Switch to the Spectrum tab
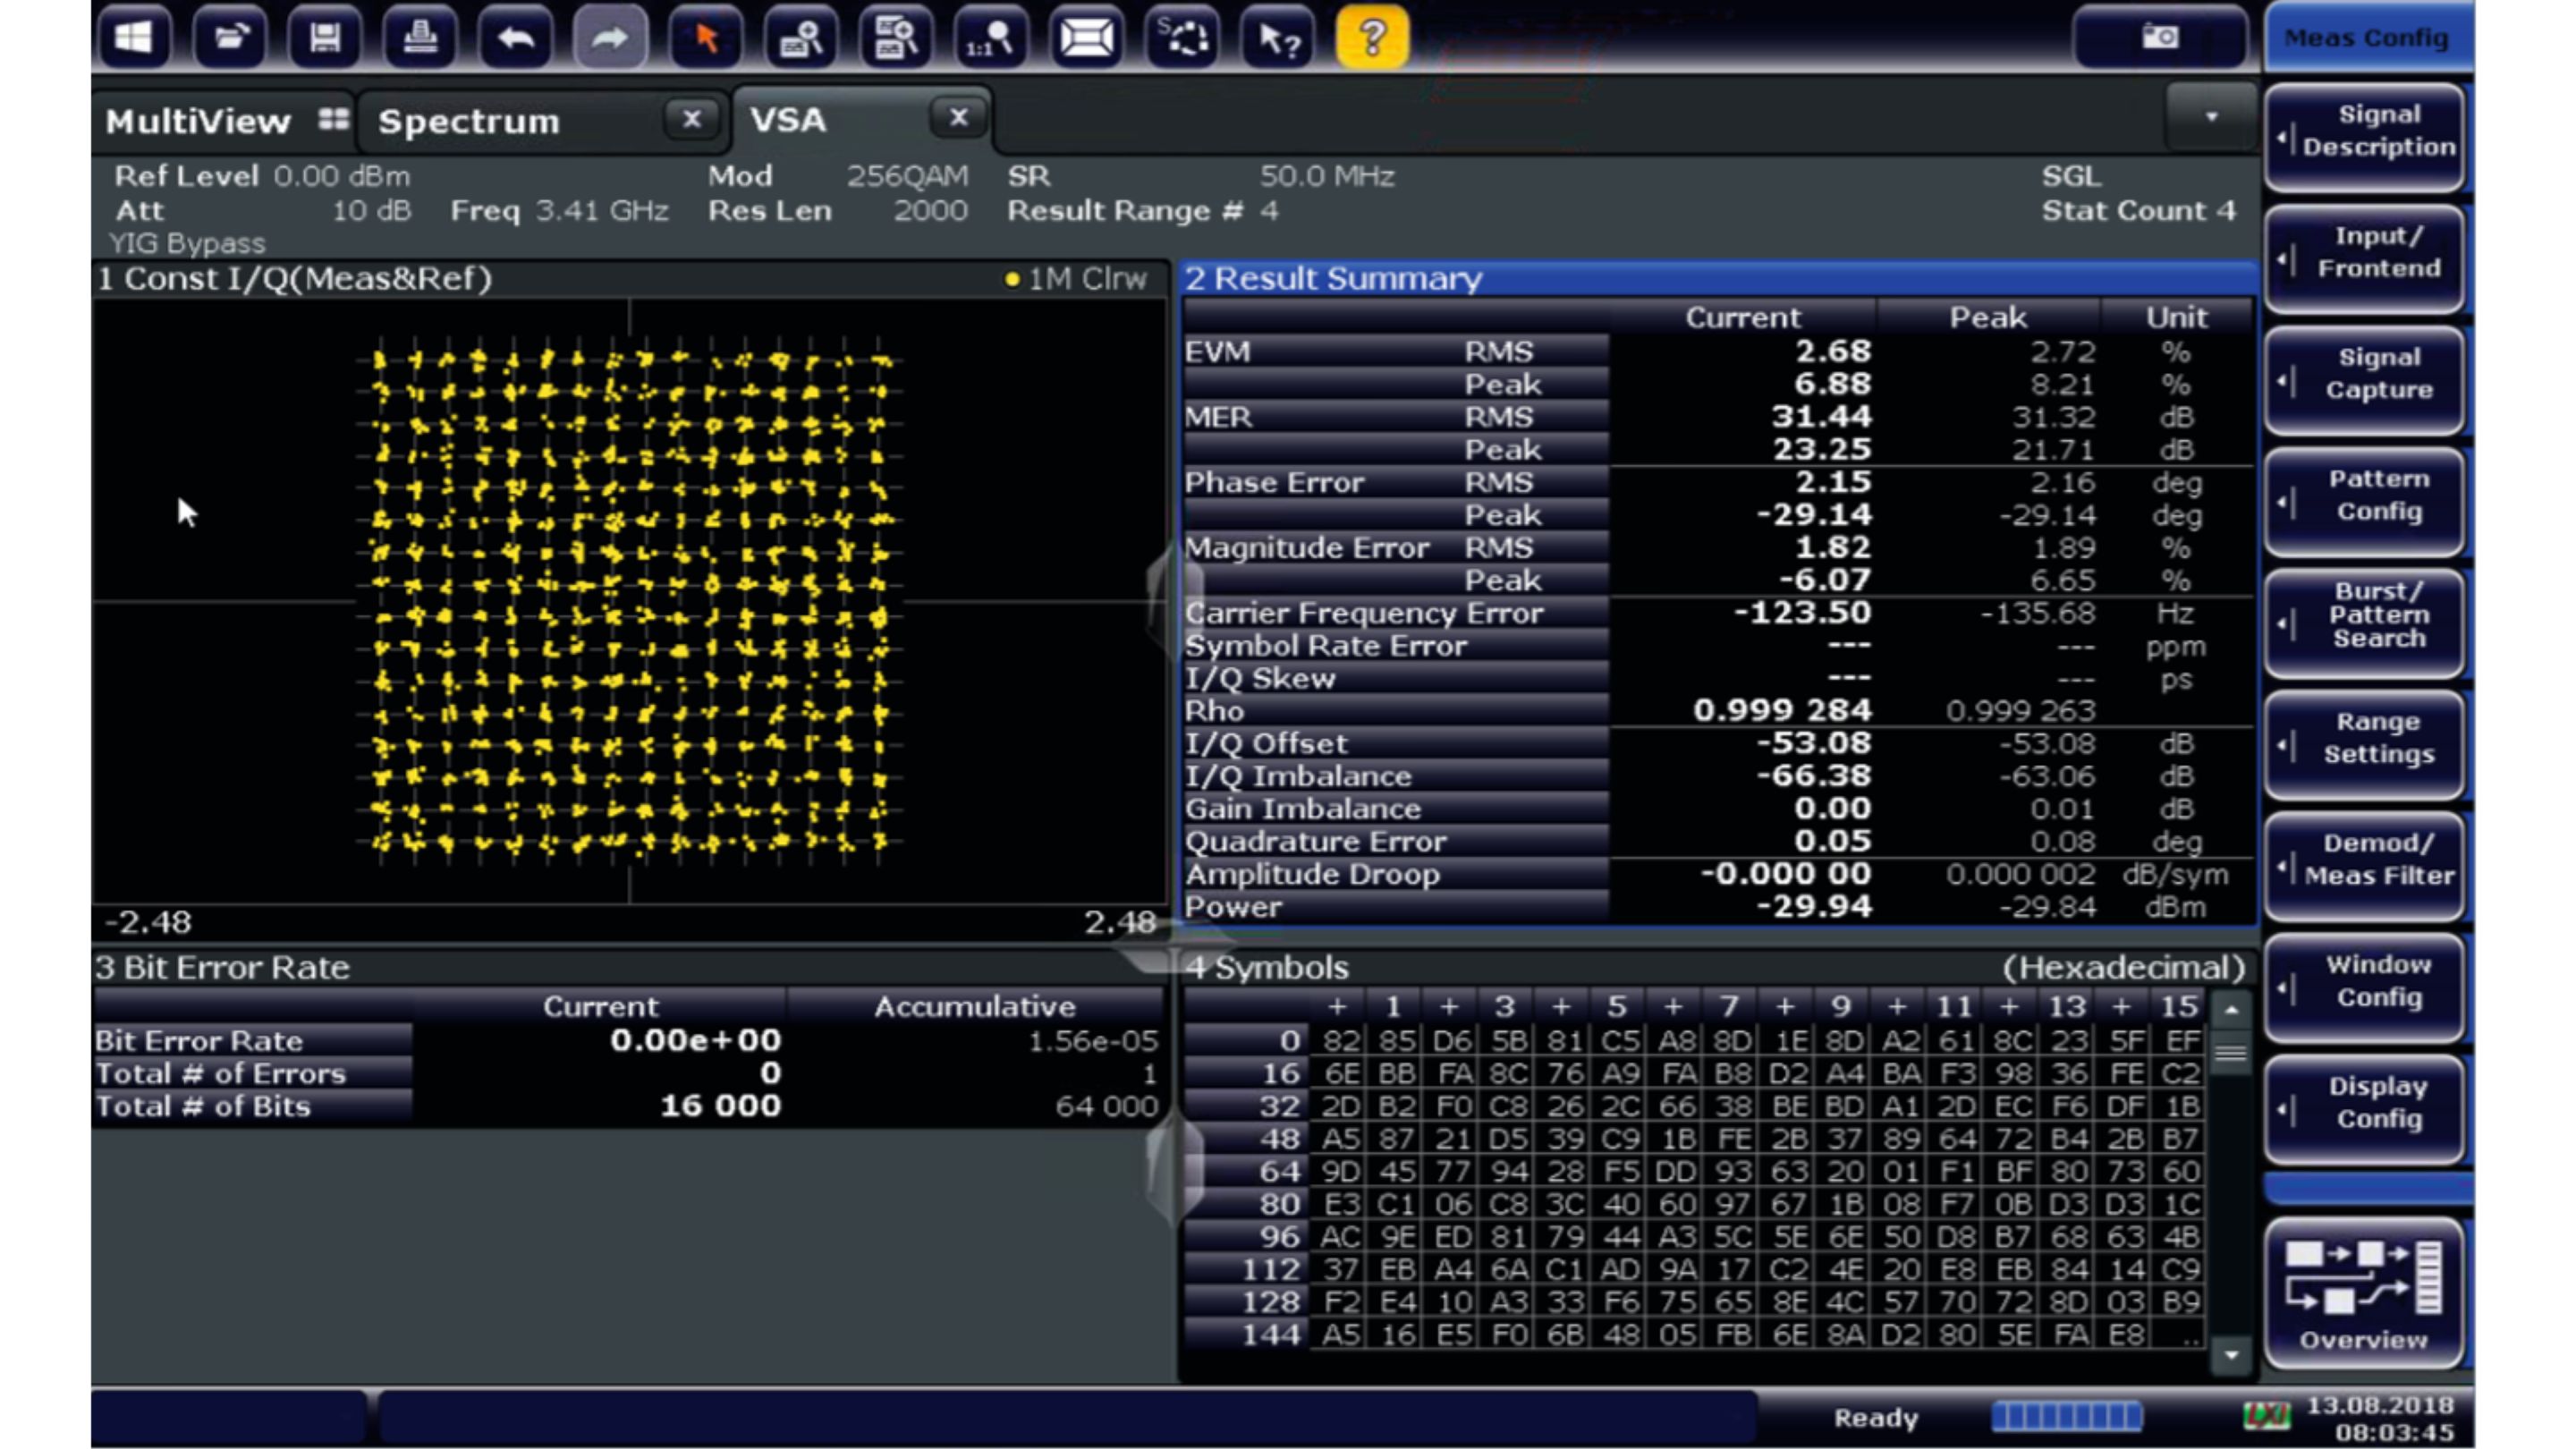The height and width of the screenshot is (1449, 2576). click(470, 121)
